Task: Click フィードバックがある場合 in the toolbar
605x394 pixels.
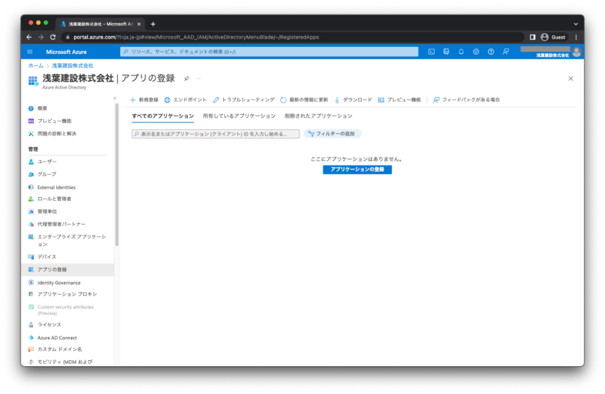Action: point(466,100)
